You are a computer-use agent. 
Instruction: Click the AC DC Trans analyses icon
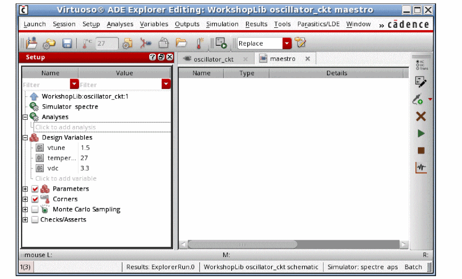click(421, 65)
